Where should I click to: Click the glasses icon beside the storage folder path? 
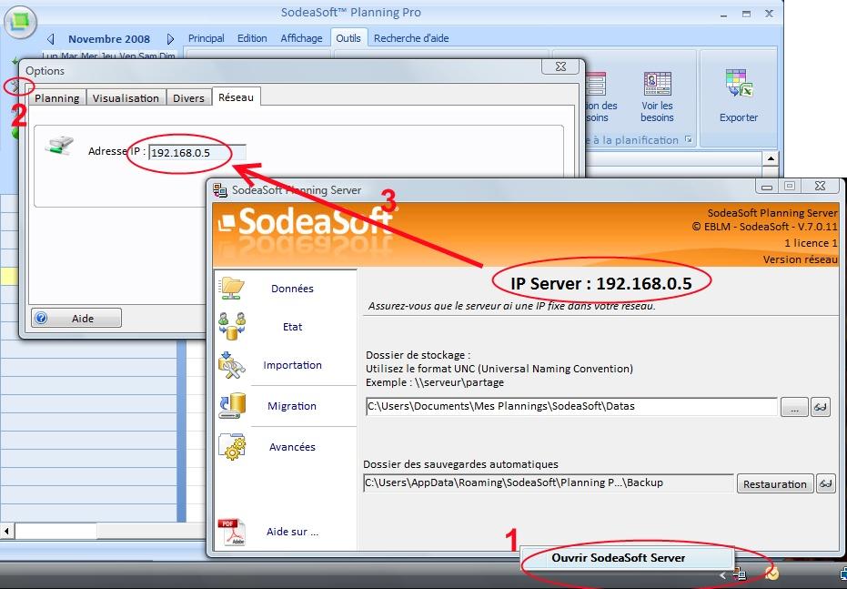(820, 407)
